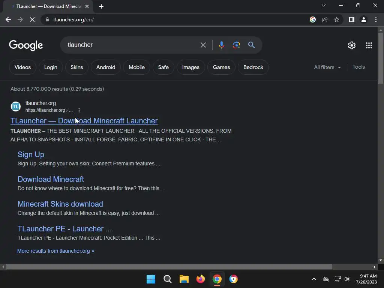The height and width of the screenshot is (288, 384).
Task: Click horizontal scrollbar right arrow
Action: pos(375,267)
